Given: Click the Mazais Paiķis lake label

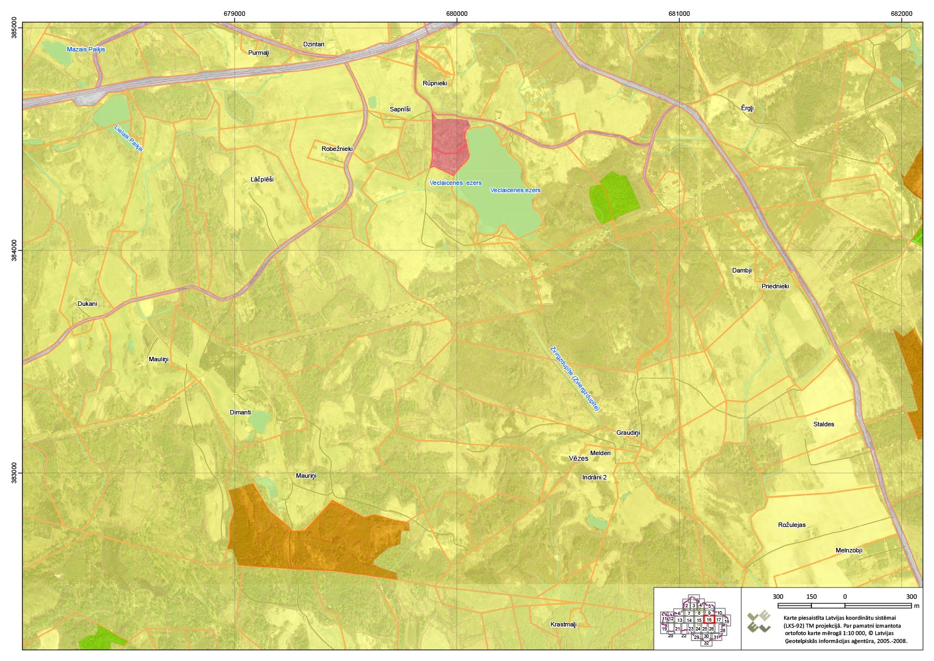Looking at the screenshot, I should (86, 49).
